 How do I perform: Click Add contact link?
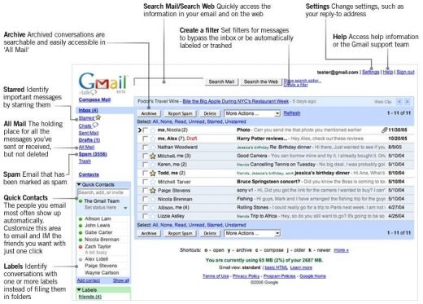click(89, 280)
